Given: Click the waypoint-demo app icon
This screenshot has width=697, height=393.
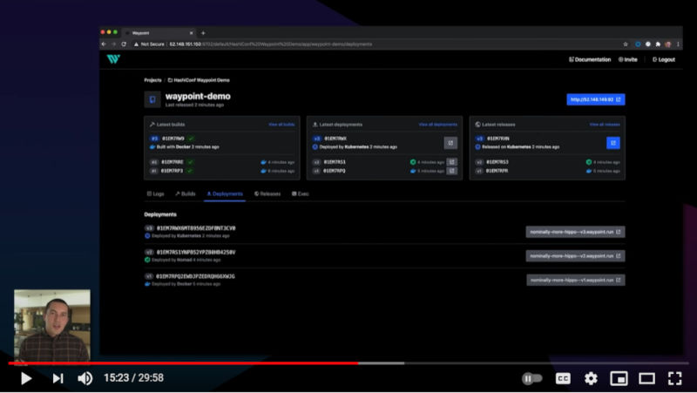Looking at the screenshot, I should pyautogui.click(x=152, y=99).
